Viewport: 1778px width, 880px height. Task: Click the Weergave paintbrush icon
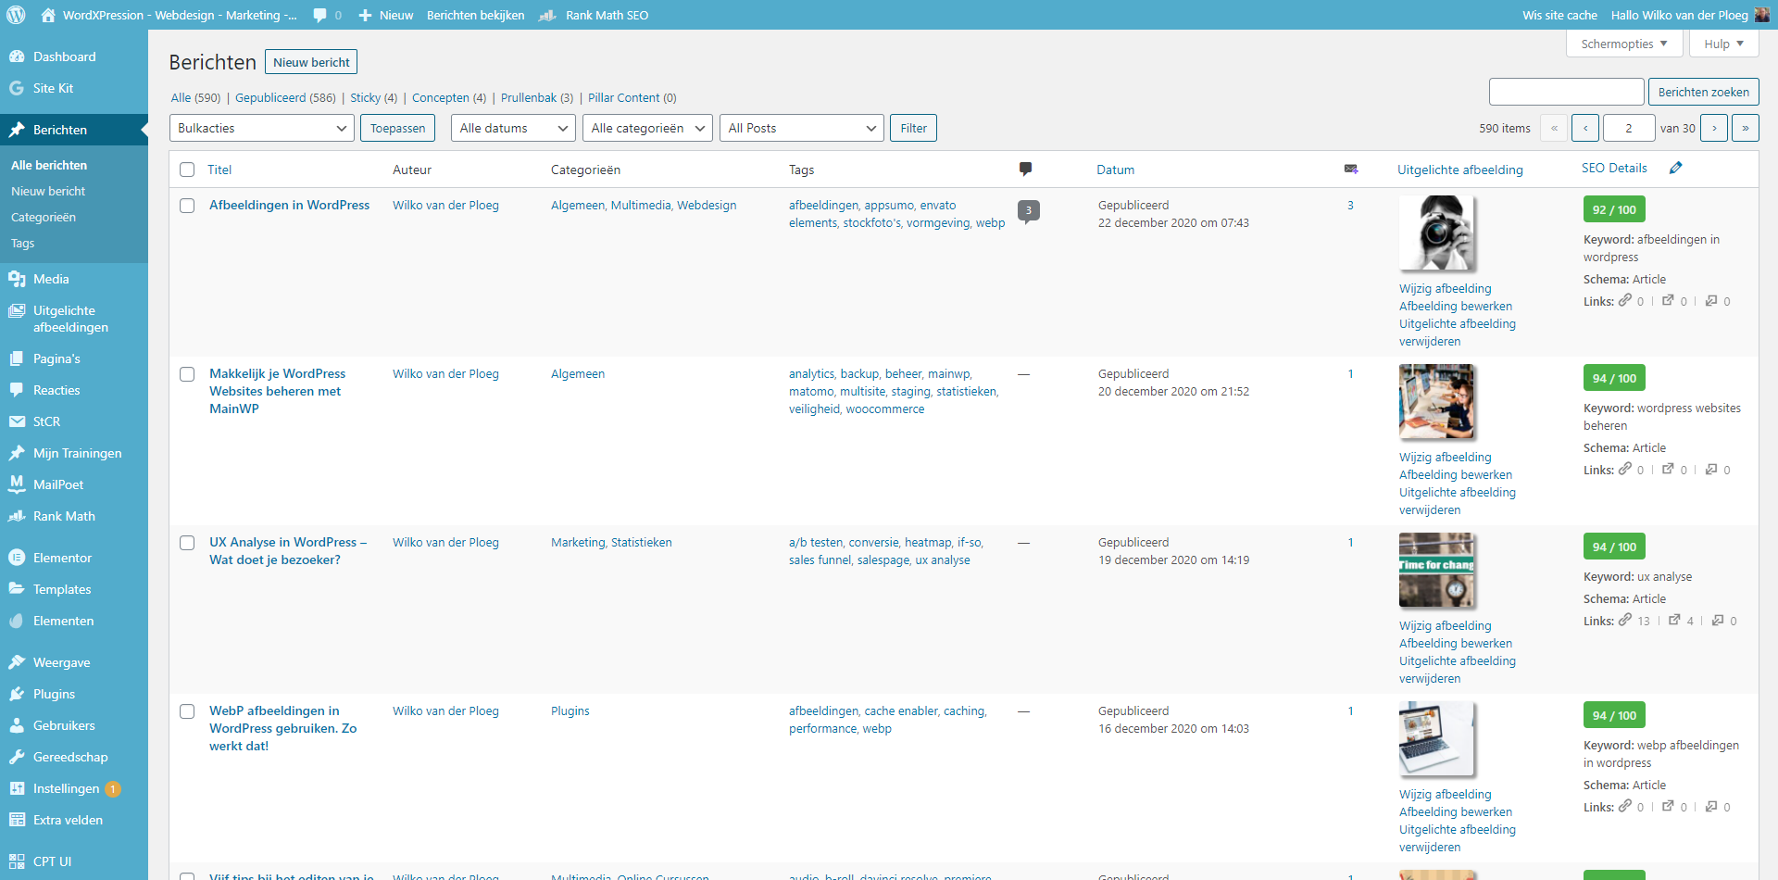(x=17, y=662)
